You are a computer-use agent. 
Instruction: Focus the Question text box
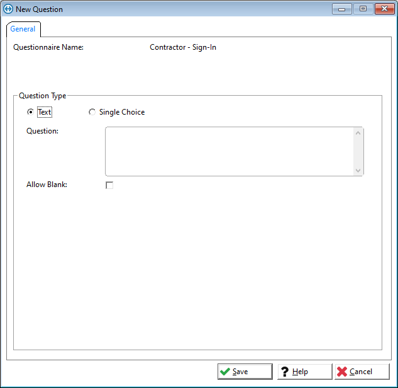[x=229, y=151]
